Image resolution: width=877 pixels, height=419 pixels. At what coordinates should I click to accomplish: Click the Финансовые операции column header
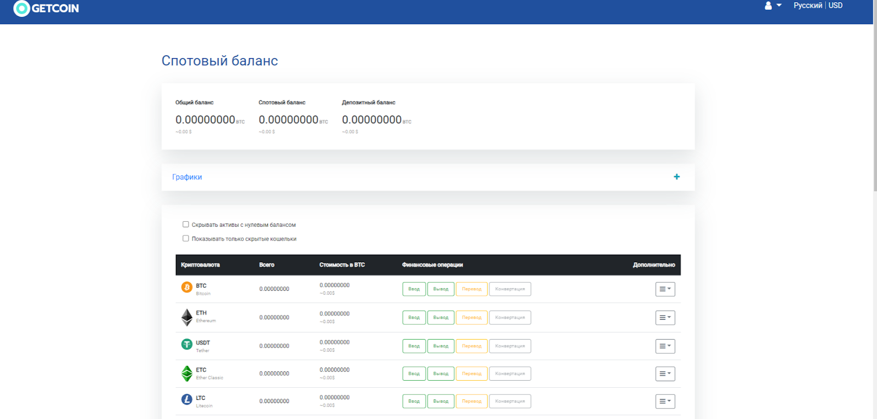(x=432, y=265)
